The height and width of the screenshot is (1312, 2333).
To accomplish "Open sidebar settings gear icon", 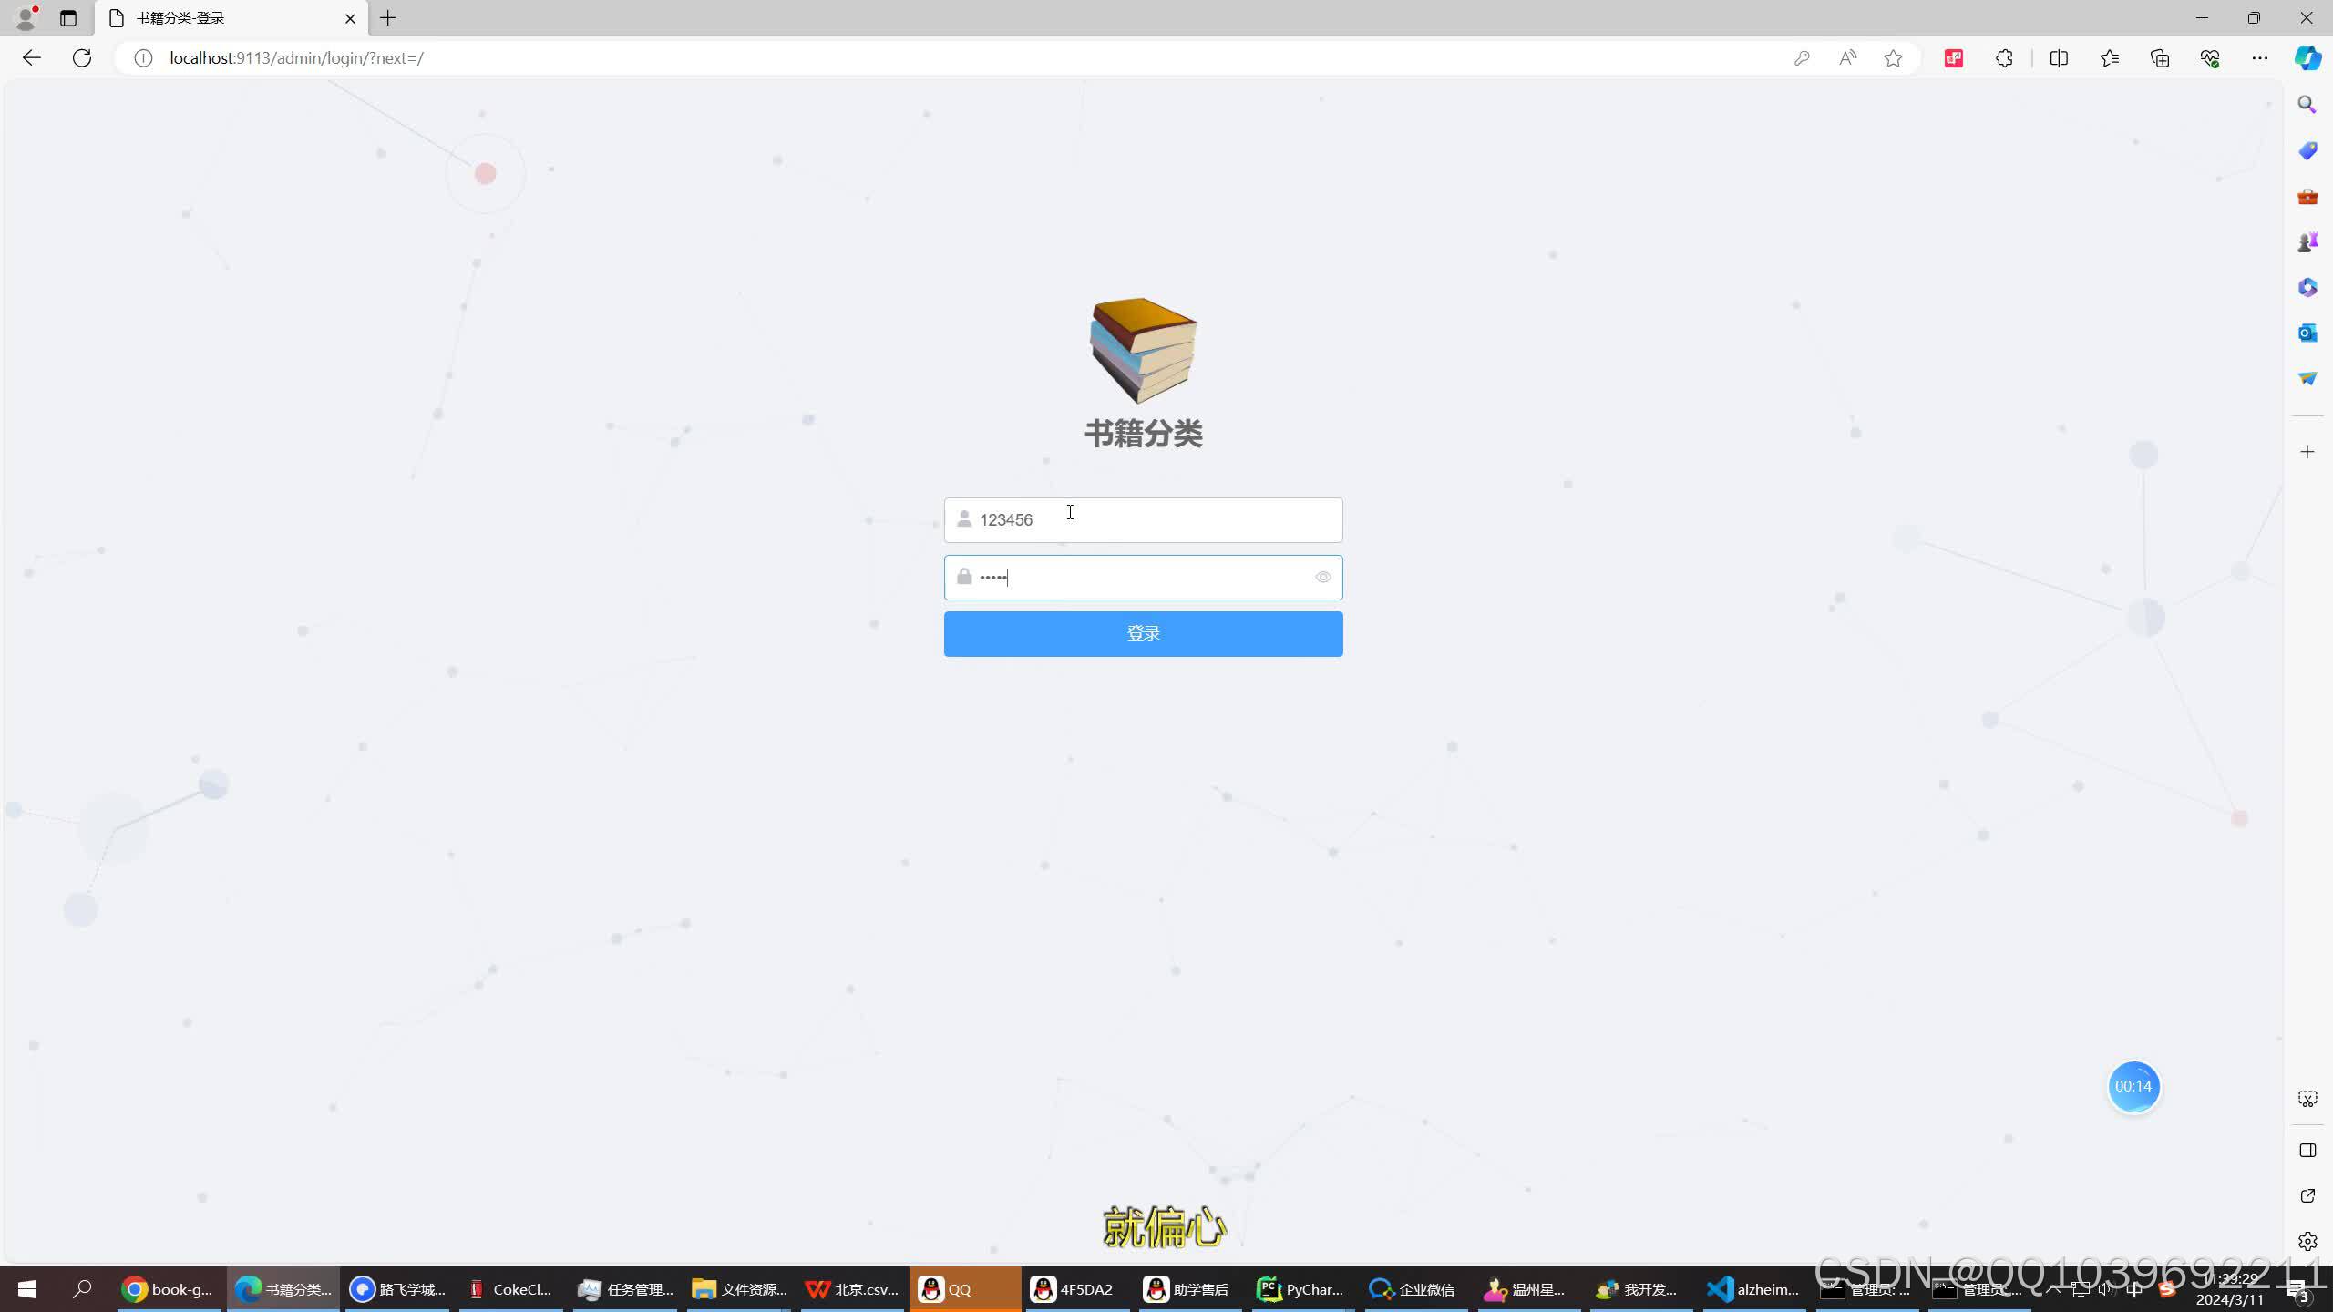I will point(2307,1242).
